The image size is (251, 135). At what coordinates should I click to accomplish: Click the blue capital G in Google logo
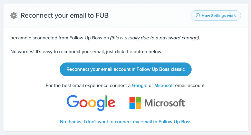(73, 101)
